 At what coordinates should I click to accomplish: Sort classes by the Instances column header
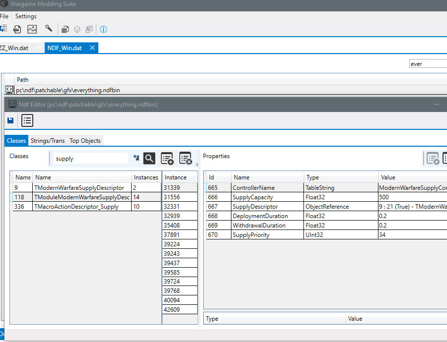146,177
